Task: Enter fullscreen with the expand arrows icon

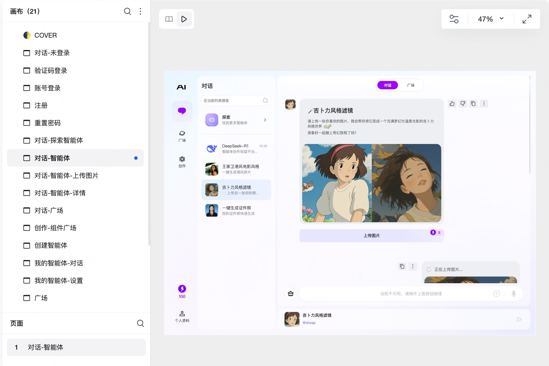Action: coord(527,19)
